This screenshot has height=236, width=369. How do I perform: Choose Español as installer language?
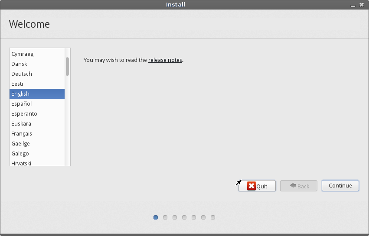click(x=37, y=103)
